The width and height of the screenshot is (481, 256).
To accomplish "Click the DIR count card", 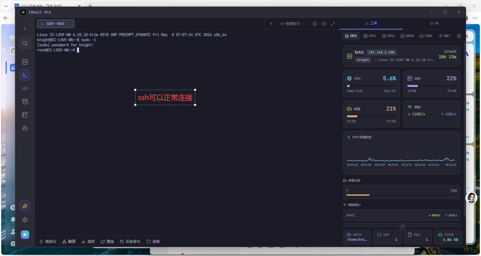I will point(387,237).
